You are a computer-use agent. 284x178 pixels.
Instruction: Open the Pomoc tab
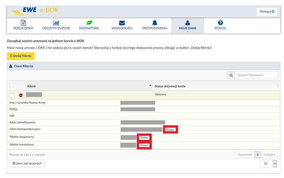(x=220, y=25)
